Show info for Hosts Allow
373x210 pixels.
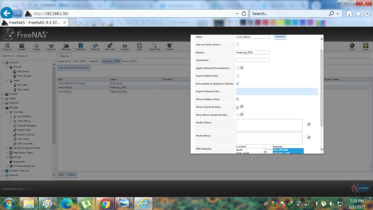point(309,124)
